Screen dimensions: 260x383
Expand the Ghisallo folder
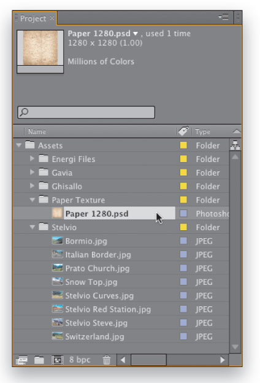tap(32, 186)
